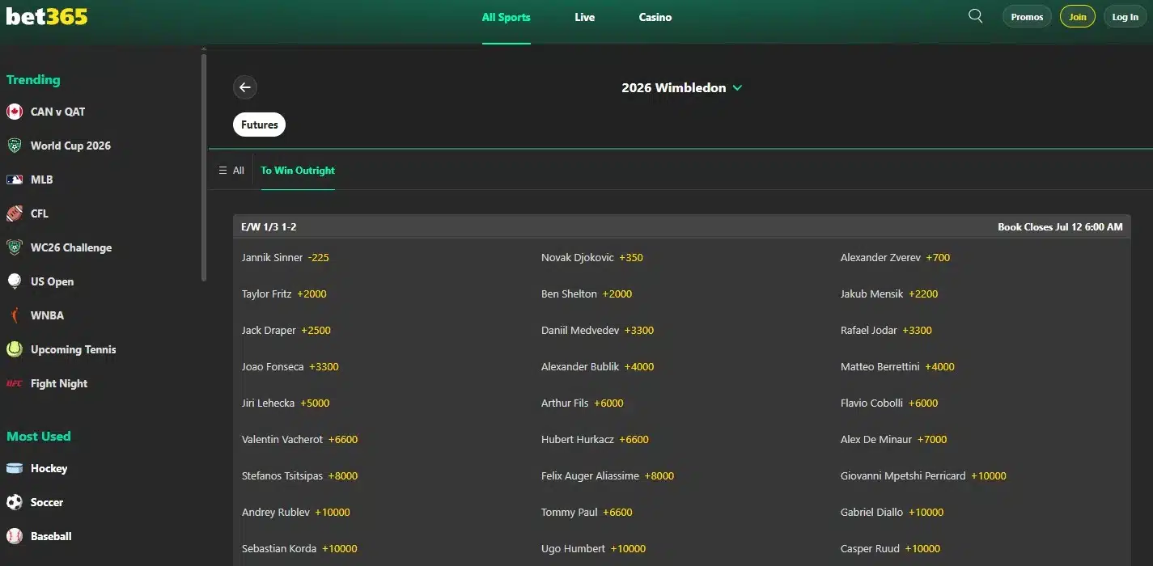This screenshot has height=566, width=1153.
Task: Select Flavio Cobolli +6000 odds
Action: 889,403
